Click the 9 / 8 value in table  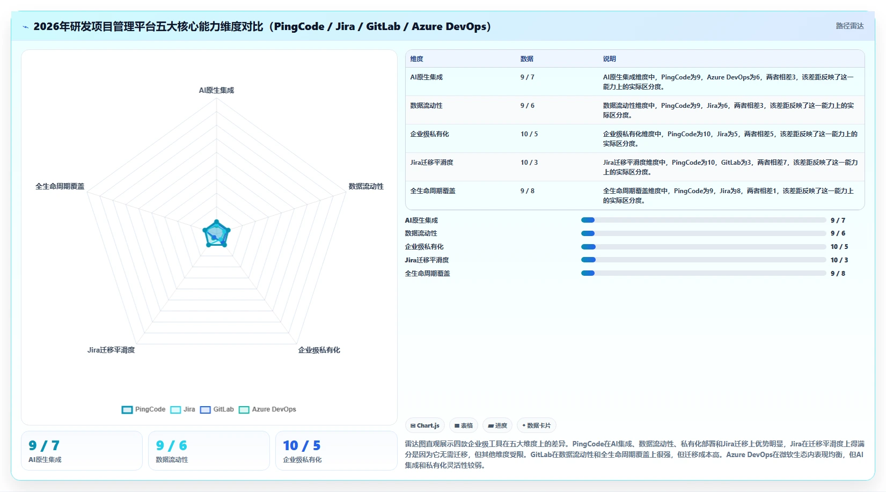click(x=528, y=191)
